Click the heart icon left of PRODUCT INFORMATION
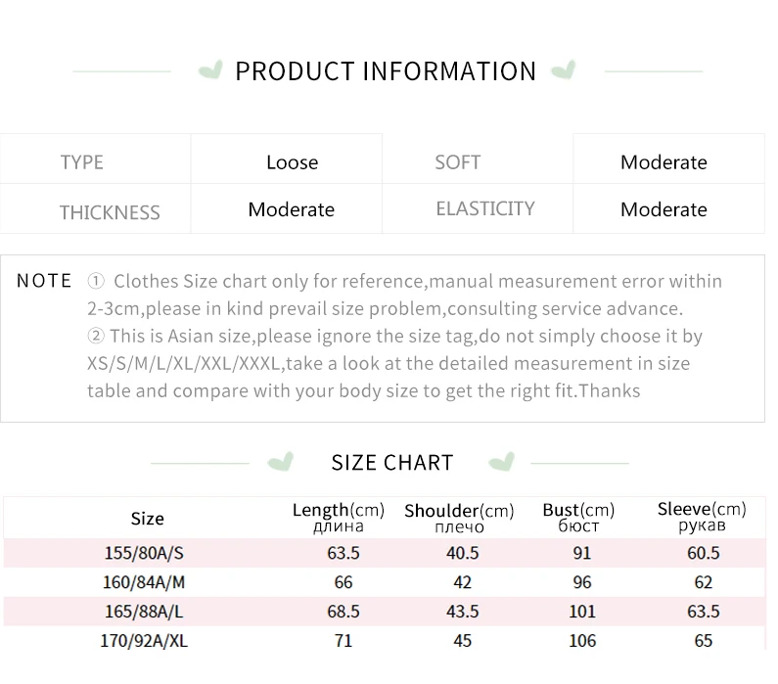The width and height of the screenshot is (778, 684). tap(208, 71)
